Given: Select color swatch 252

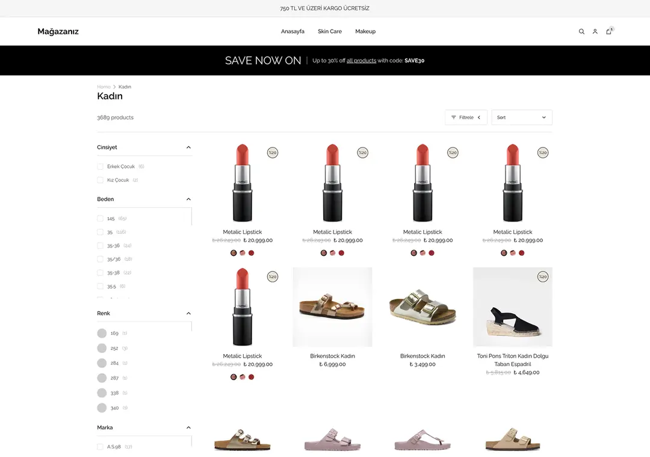Looking at the screenshot, I should click(102, 348).
